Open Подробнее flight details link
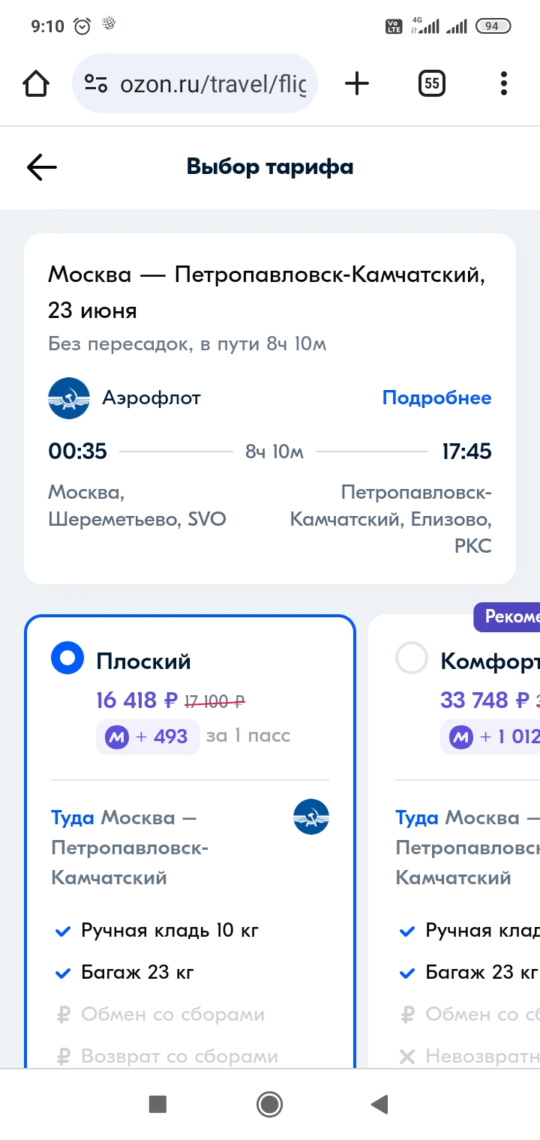This screenshot has width=540, height=1140. point(437,397)
